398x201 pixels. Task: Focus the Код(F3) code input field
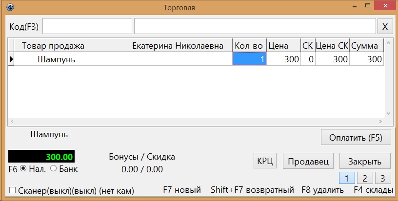click(x=87, y=26)
